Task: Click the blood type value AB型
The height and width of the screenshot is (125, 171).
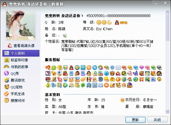Action: [x=62, y=107]
